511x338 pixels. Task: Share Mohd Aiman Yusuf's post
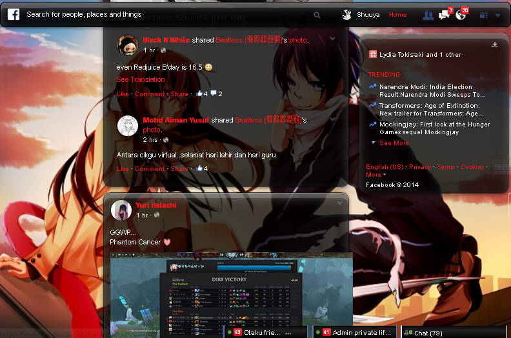tap(179, 169)
